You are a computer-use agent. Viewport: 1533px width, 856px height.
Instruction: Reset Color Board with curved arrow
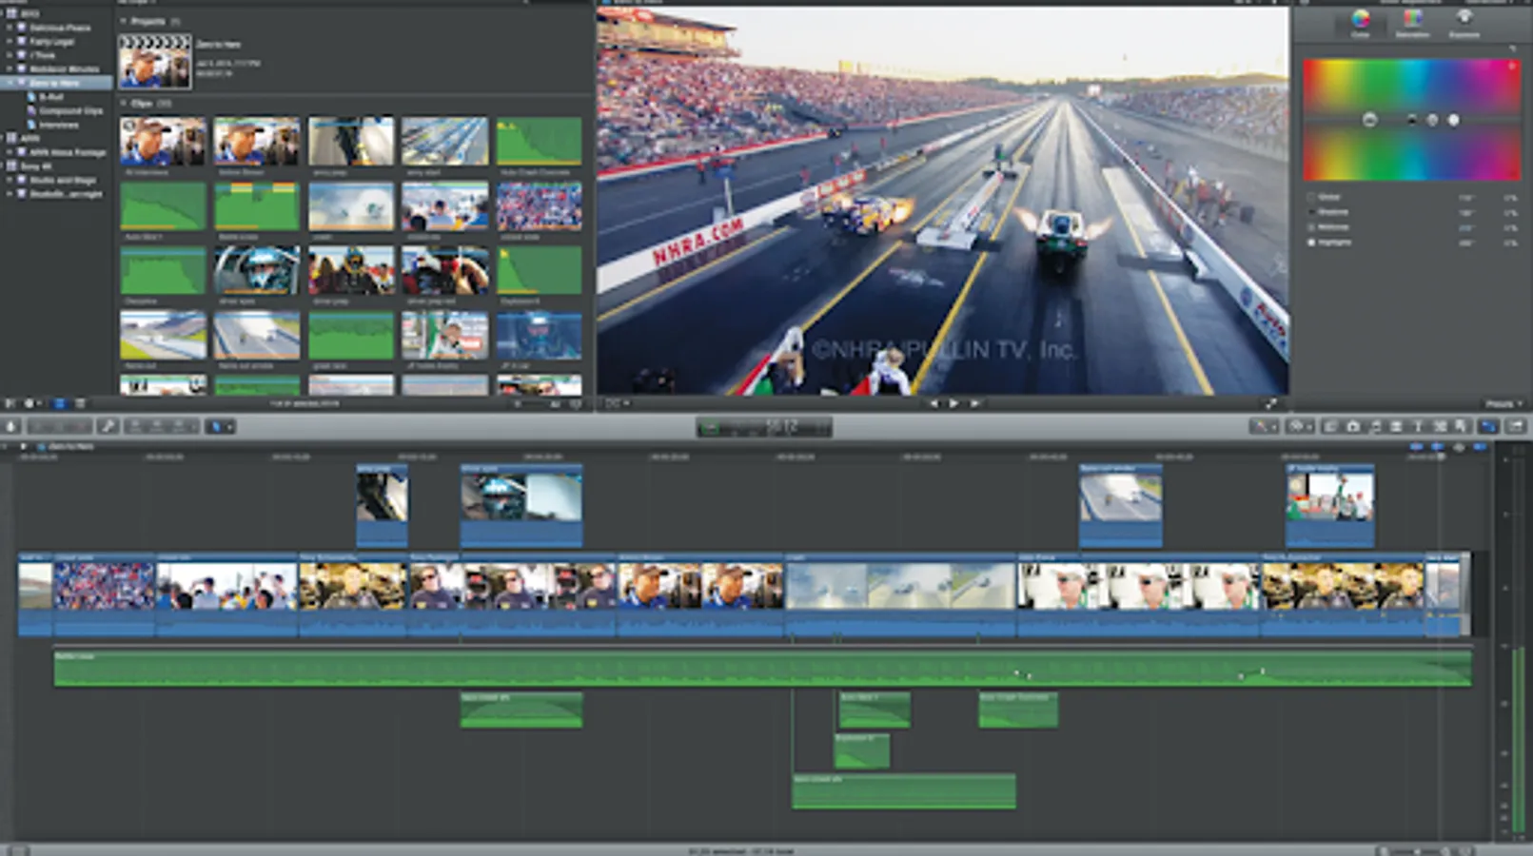coord(1511,49)
